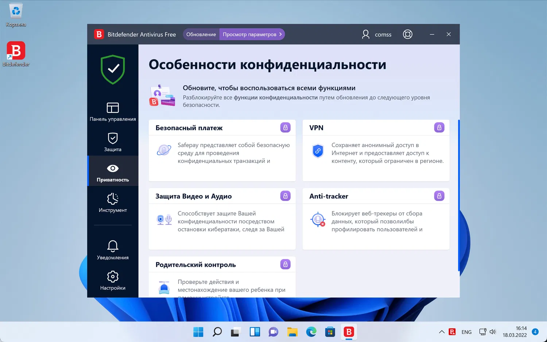547x342 pixels.
Task: Click the lock icon on VPN card
Action: (439, 127)
